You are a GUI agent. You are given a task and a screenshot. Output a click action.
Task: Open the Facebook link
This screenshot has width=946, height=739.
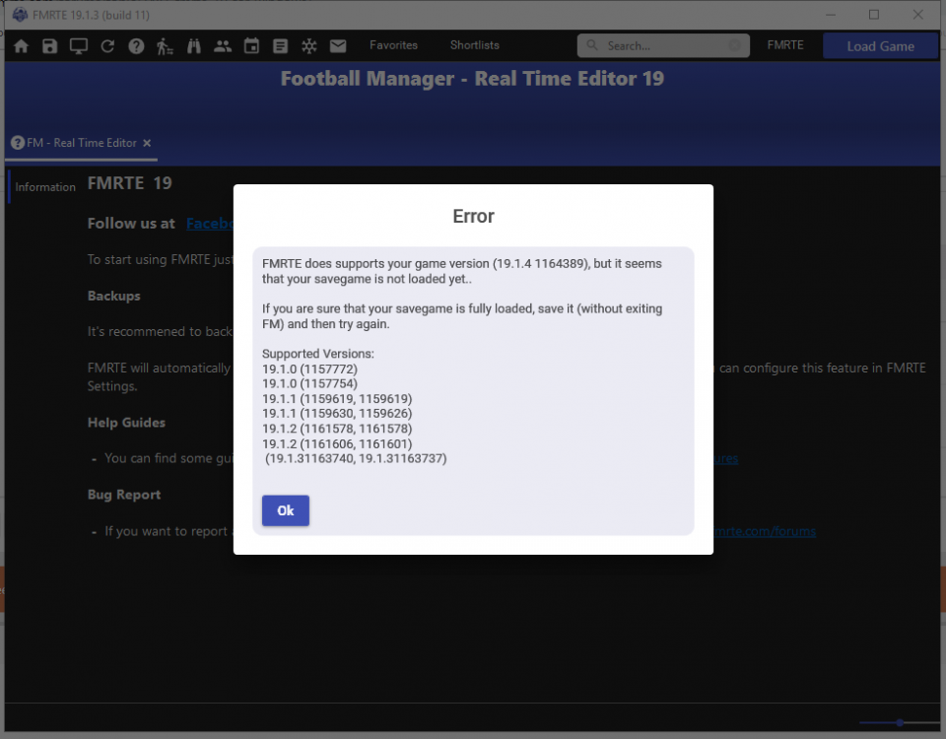pyautogui.click(x=209, y=224)
